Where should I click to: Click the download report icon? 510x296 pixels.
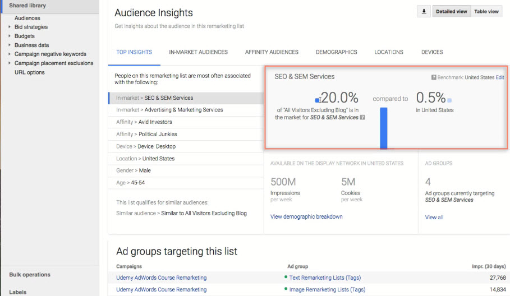click(424, 11)
